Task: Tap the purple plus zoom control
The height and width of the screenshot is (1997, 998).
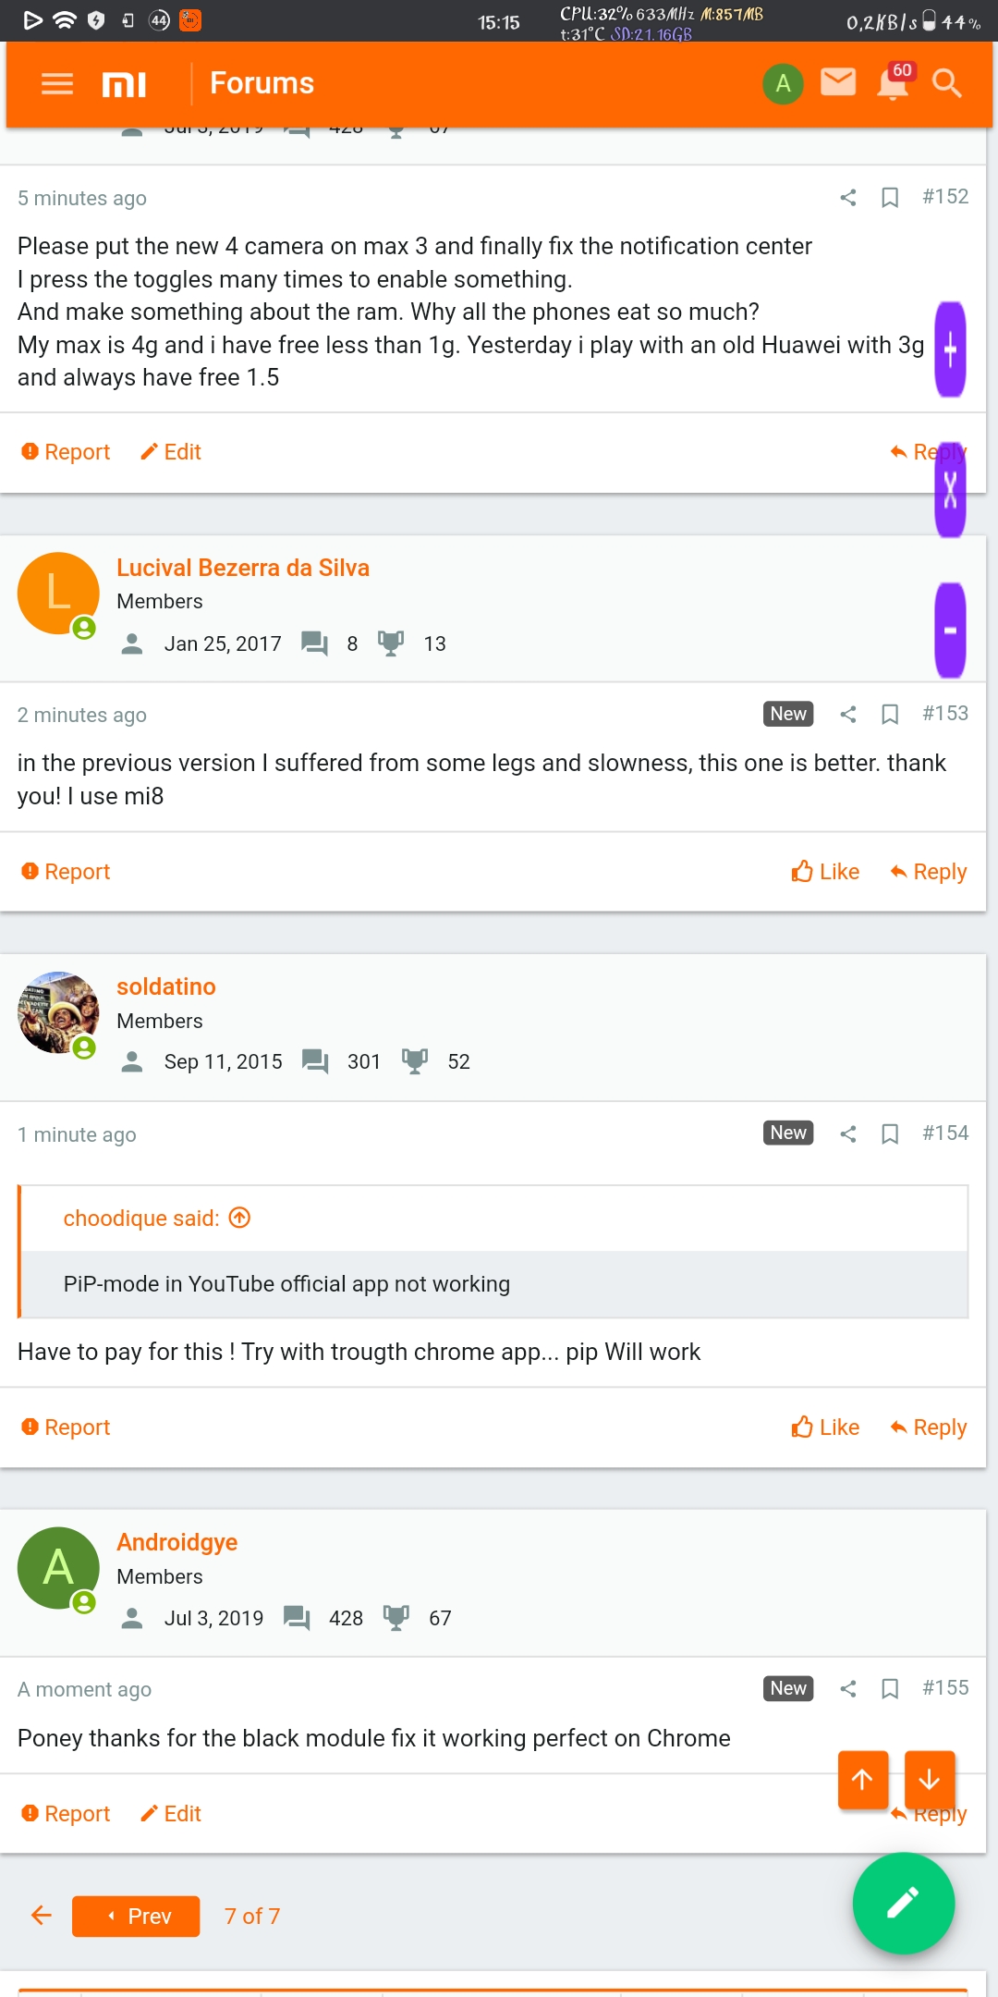Action: [x=950, y=349]
